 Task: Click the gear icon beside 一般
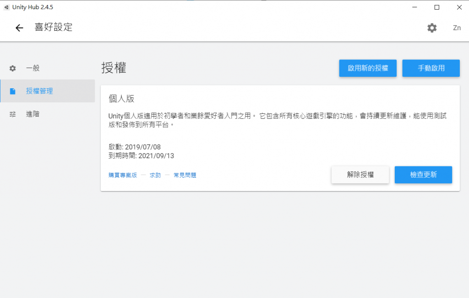[x=12, y=69]
